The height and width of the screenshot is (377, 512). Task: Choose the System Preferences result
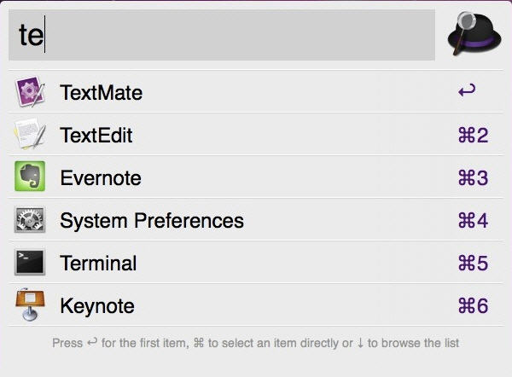point(151,221)
